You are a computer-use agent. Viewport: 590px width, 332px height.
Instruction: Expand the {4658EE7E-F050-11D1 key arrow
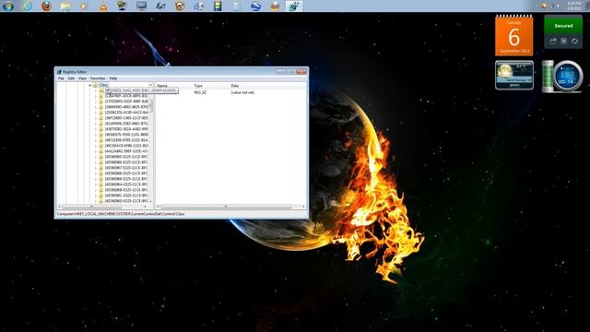(x=96, y=135)
